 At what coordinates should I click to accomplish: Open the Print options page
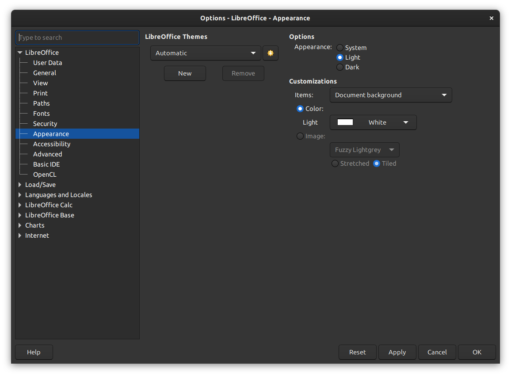tap(40, 93)
